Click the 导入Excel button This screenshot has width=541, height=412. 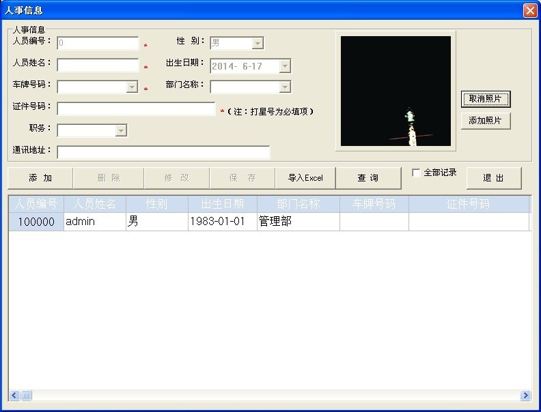click(305, 178)
